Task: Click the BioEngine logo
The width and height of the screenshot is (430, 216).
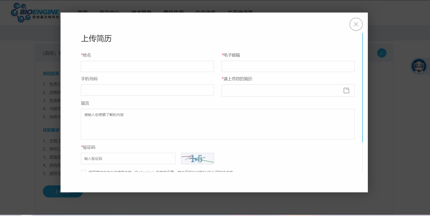Action: coord(35,13)
